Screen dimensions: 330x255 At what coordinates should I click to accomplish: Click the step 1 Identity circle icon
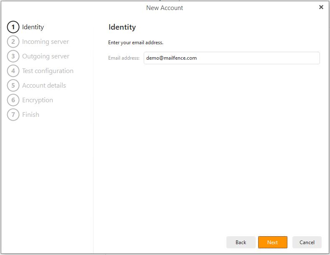13,27
